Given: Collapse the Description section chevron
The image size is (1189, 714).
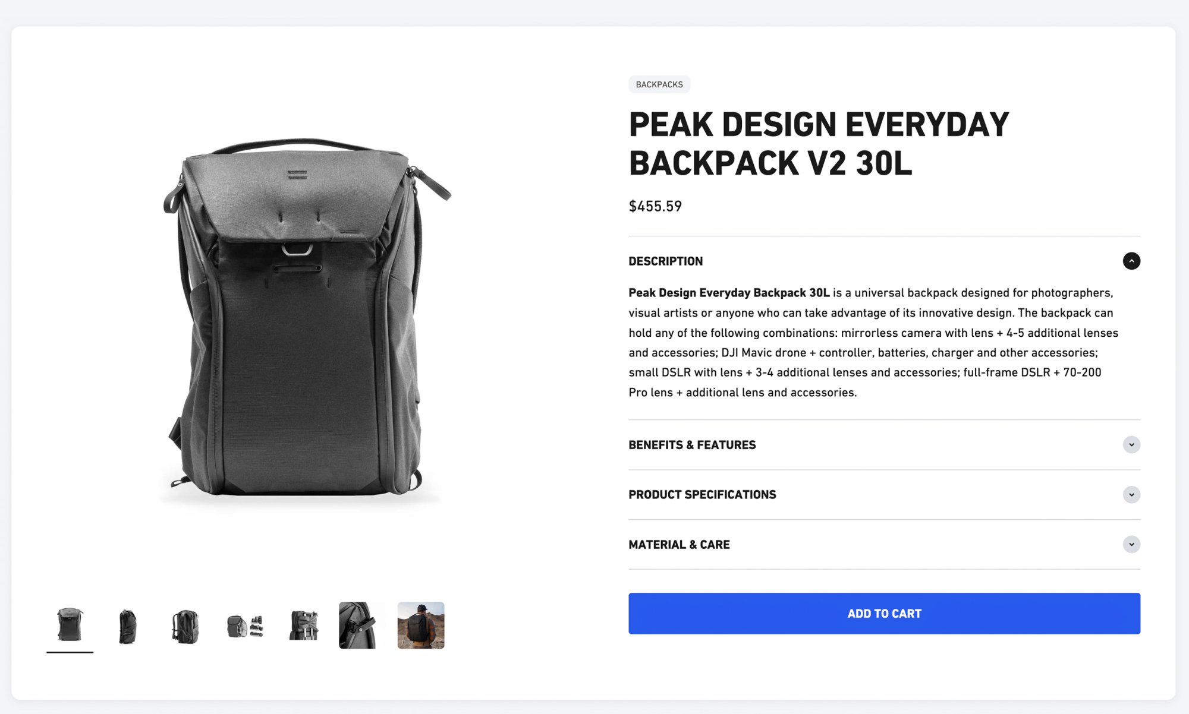Looking at the screenshot, I should pyautogui.click(x=1131, y=261).
